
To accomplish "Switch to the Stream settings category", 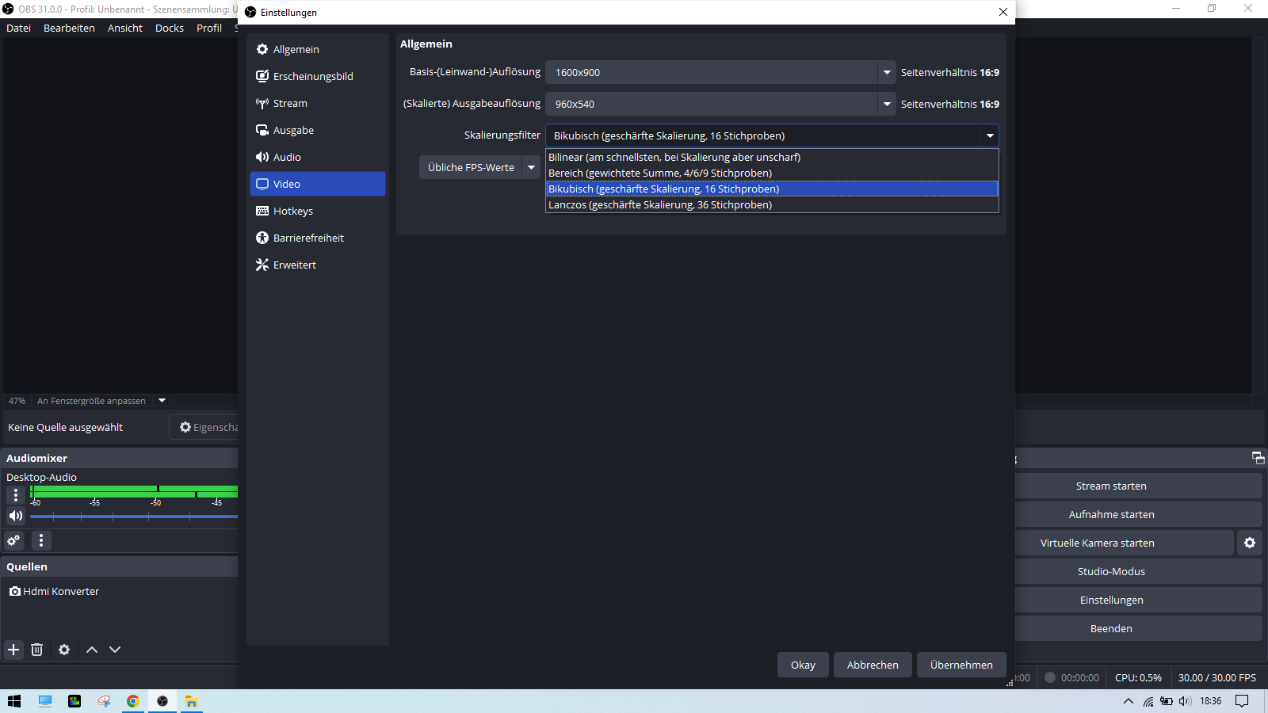I will [x=317, y=103].
